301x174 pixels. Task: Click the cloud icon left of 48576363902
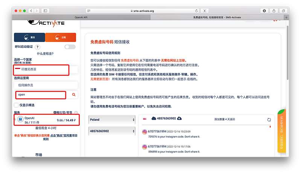(x=154, y=118)
